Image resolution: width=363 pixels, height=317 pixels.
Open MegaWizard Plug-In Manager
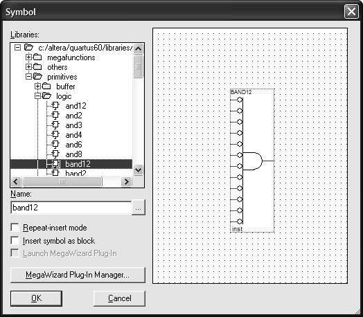(x=78, y=275)
